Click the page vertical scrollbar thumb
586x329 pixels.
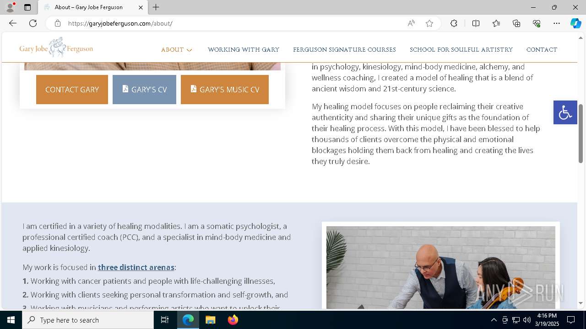tap(581, 133)
